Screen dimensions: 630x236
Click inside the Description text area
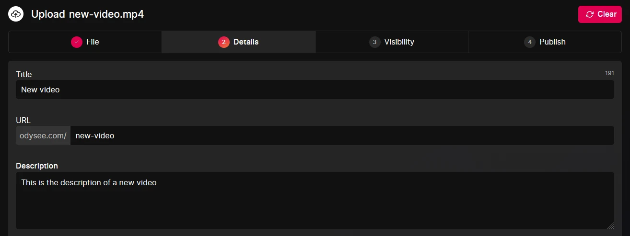(315, 201)
